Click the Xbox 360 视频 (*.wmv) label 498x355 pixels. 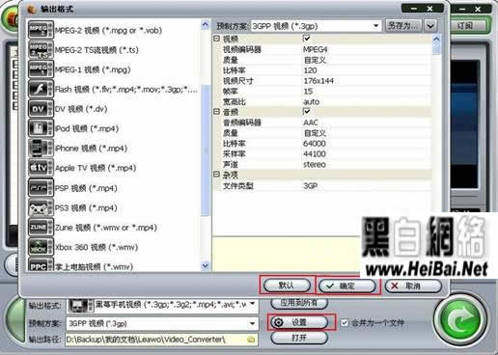[x=97, y=247]
